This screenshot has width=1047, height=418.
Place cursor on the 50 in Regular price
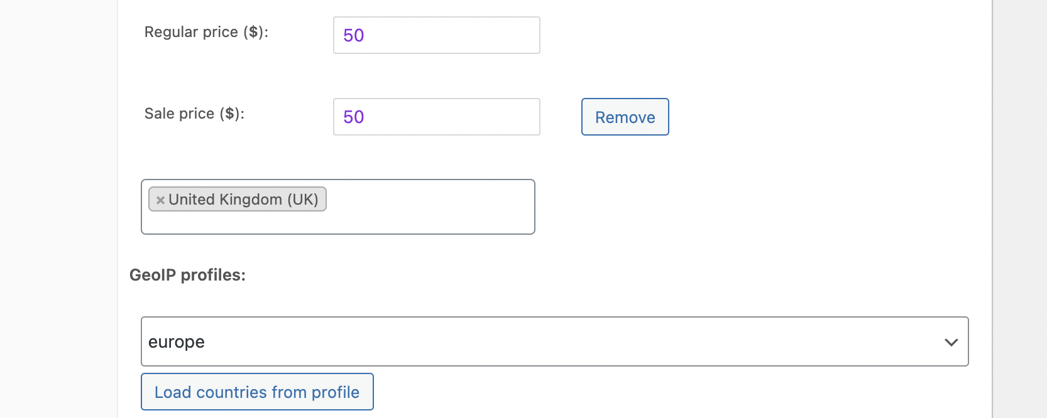click(354, 35)
